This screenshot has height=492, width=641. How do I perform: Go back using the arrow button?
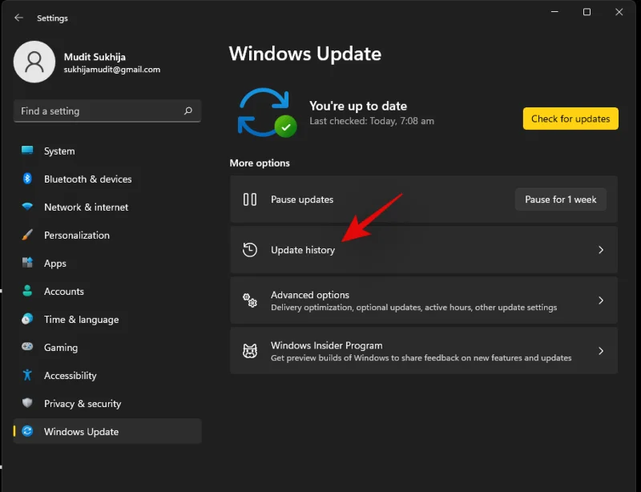[x=18, y=17]
